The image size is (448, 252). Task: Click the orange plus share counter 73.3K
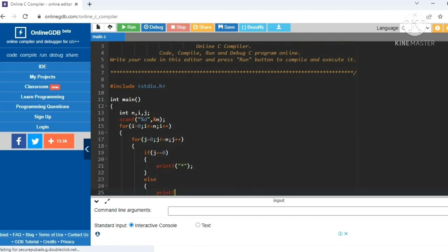pos(59,141)
